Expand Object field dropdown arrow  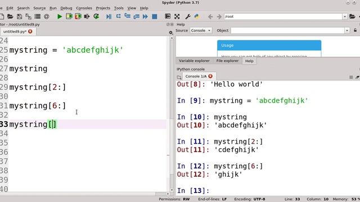347,30
